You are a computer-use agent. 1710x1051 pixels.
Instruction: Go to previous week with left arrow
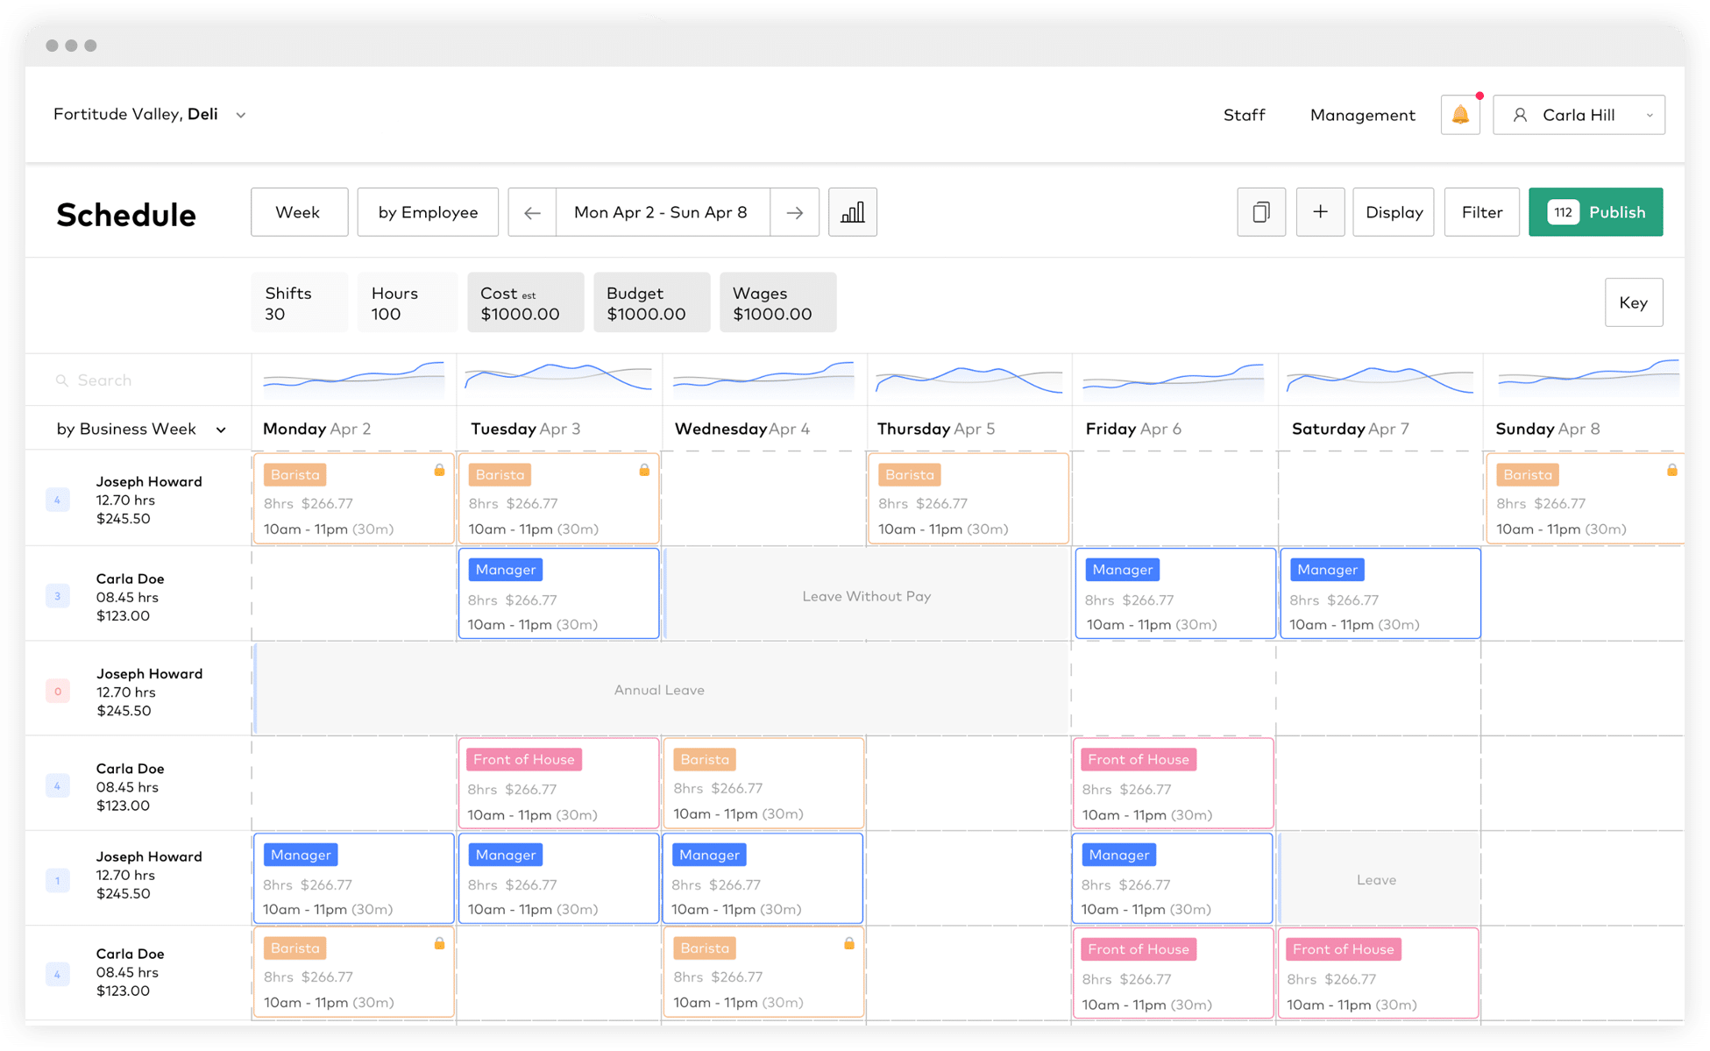(x=532, y=212)
